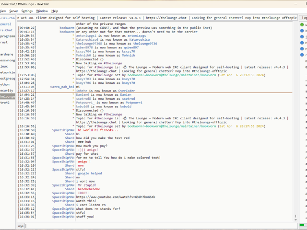The width and height of the screenshot is (307, 230).
Task: Click SpaceShipMAN nickname on last message
Action: tap(63, 217)
